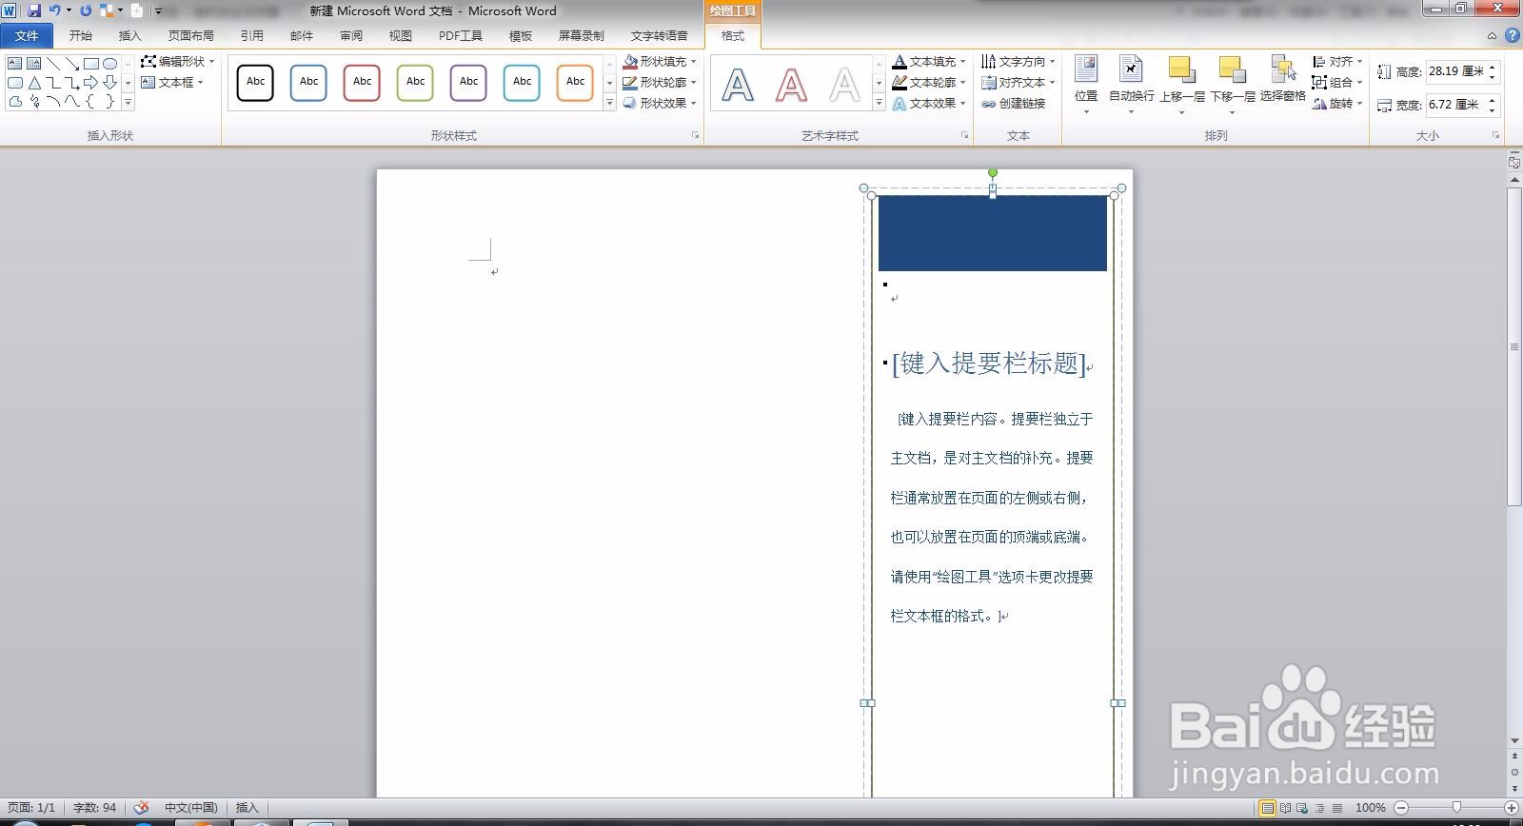
Task: Click the Undo icon in quick access toolbar
Action: [x=54, y=10]
